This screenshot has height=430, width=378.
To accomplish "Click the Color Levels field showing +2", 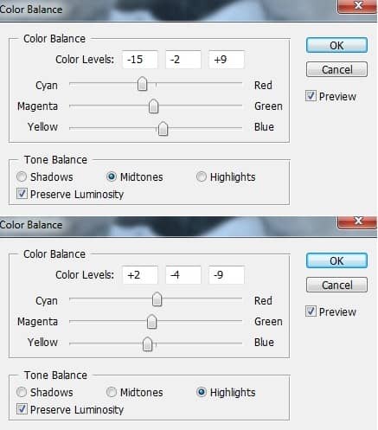I will click(140, 275).
